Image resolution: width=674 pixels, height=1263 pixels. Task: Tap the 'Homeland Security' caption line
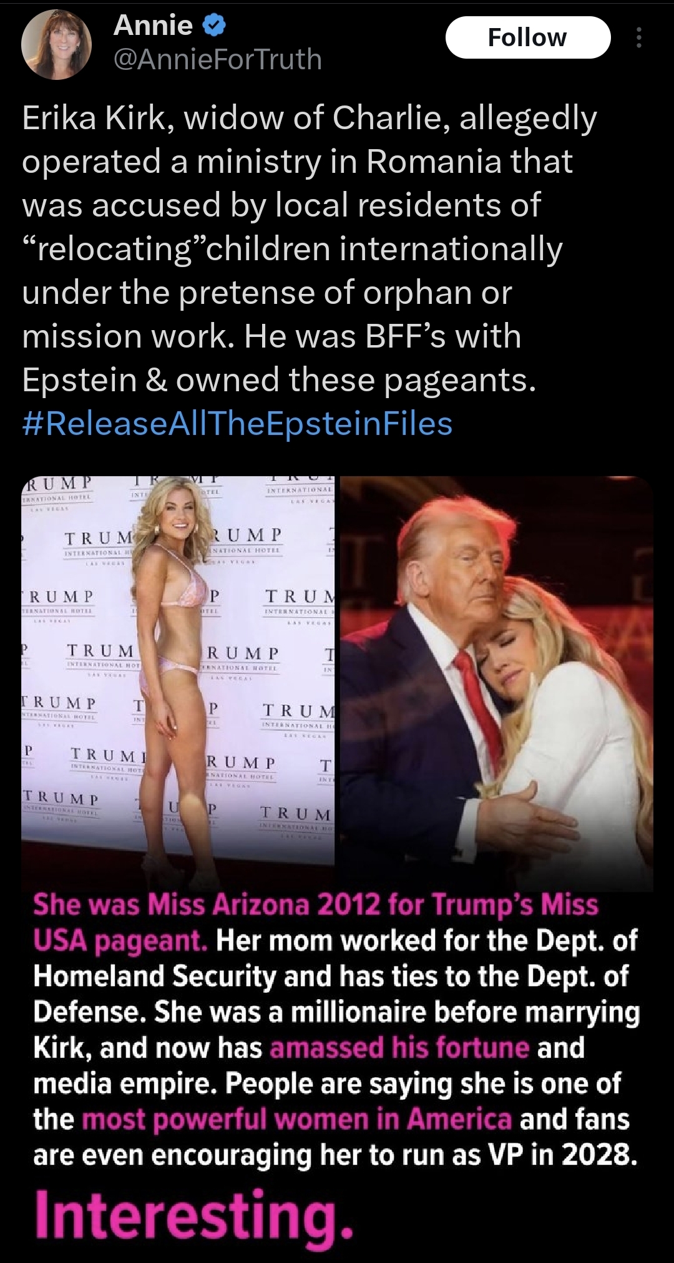click(331, 976)
